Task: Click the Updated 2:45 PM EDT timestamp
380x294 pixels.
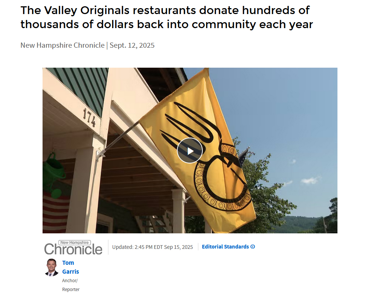Action: click(x=152, y=247)
